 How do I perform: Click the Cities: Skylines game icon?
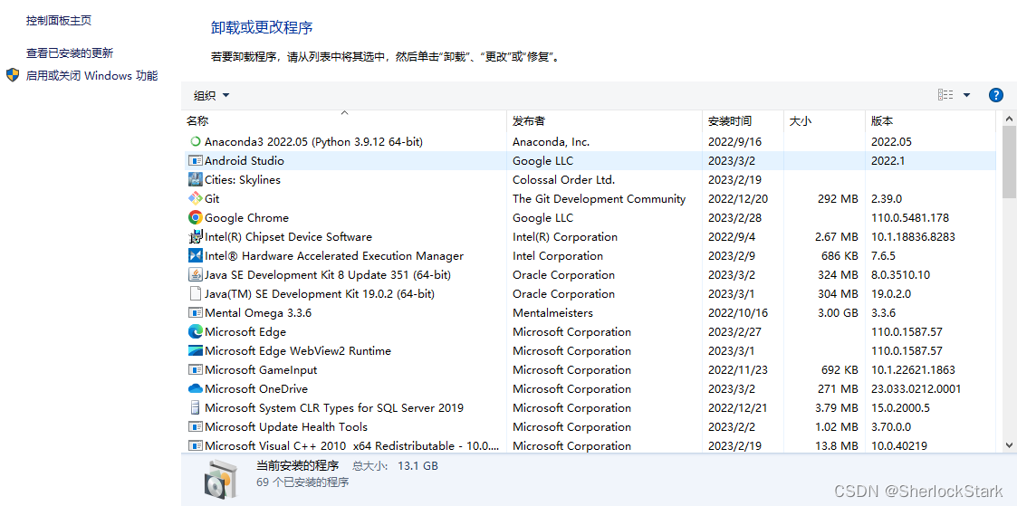coord(195,179)
